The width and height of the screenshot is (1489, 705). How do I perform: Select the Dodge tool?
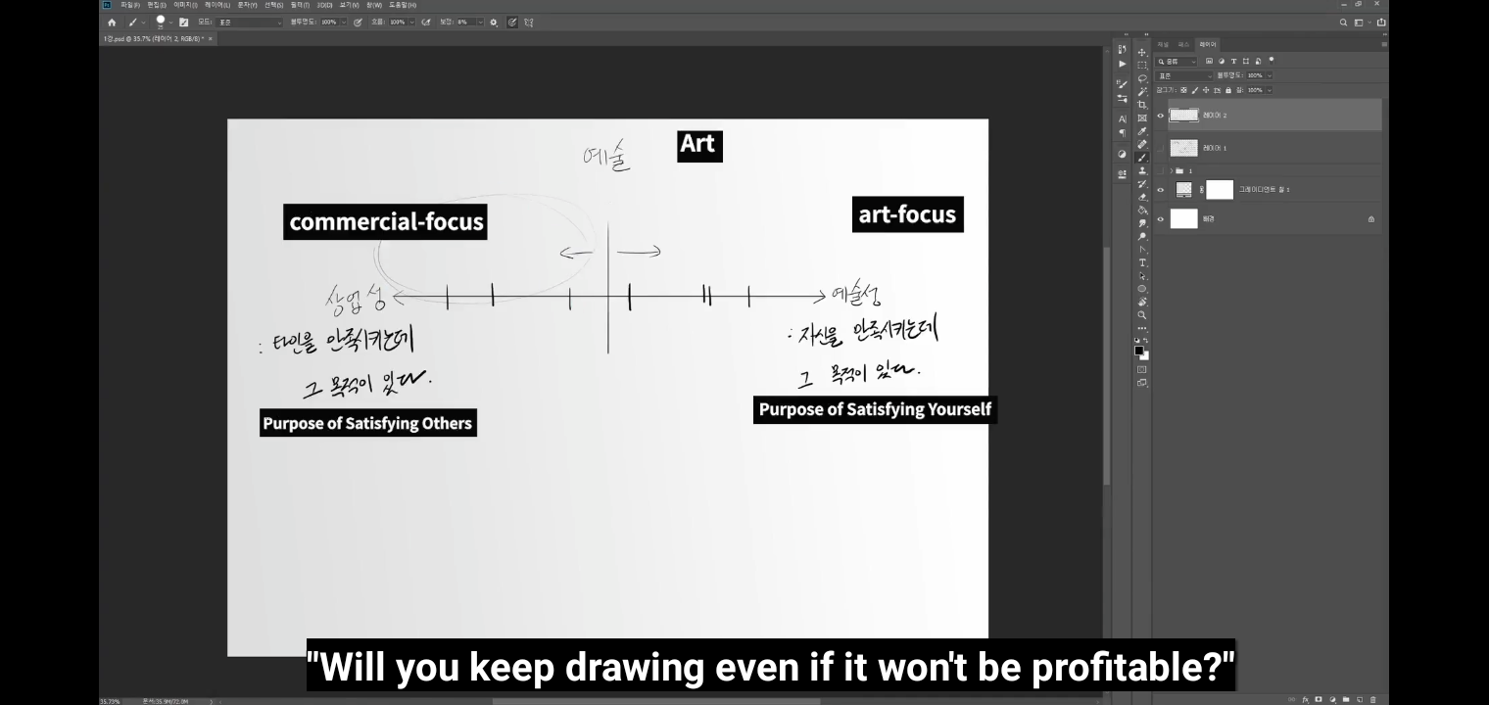click(1142, 236)
